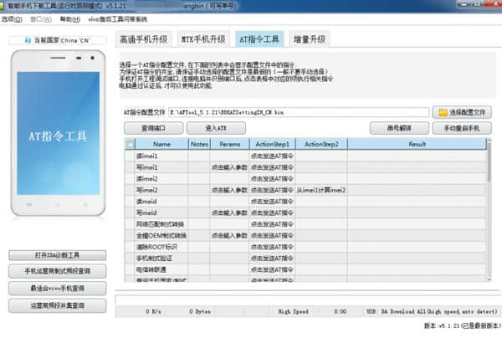Click 手机运营商制式频段查询 button
502x338 pixels.
tap(58, 271)
